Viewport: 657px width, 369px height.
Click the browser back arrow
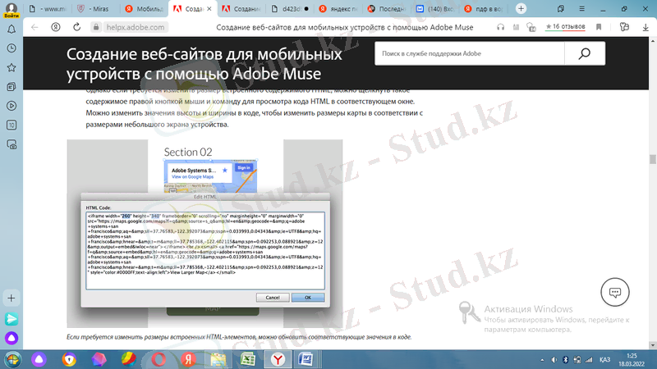point(34,27)
